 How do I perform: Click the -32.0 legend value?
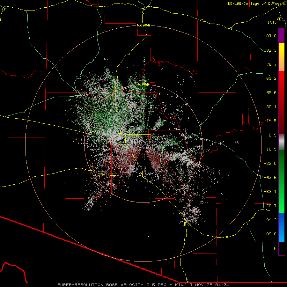270,164
